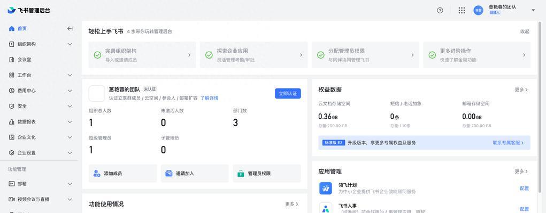The image size is (546, 213).
Task: Click the 功能管理 section label
Action: (17, 169)
